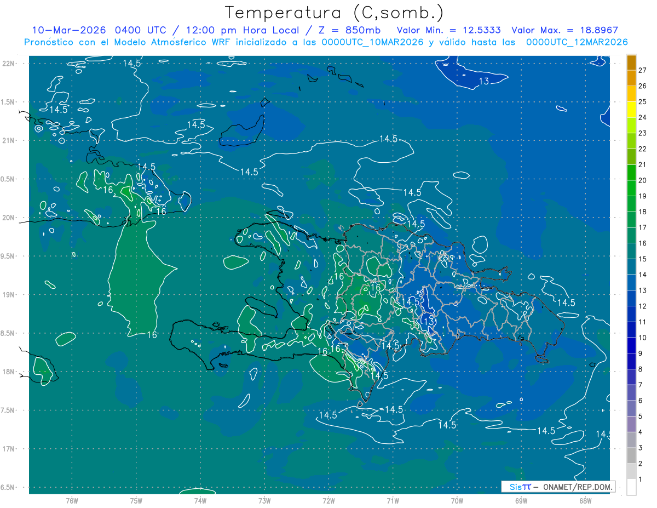Click latitude axis label '21N'
Image resolution: width=657 pixels, height=508 pixels.
pos(8,141)
